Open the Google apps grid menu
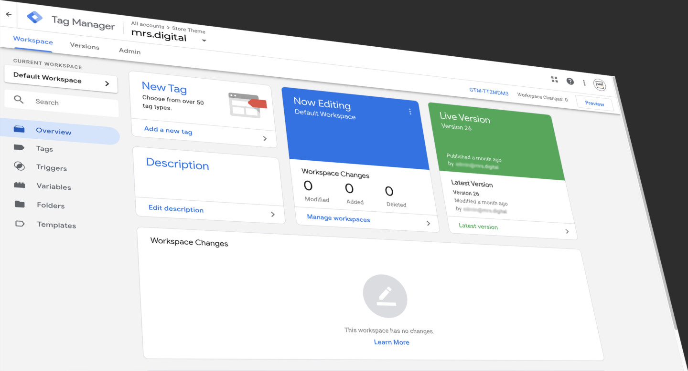The image size is (688, 371). 554,80
